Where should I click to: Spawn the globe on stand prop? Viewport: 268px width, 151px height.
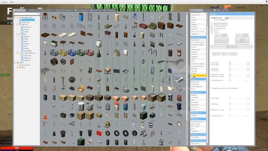pyautogui.click(x=108, y=70)
